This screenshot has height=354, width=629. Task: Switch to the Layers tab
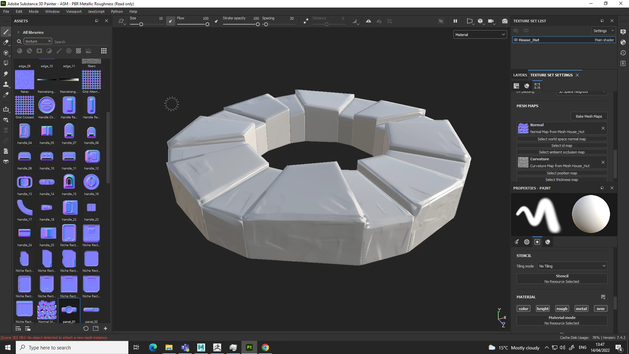[x=520, y=75]
